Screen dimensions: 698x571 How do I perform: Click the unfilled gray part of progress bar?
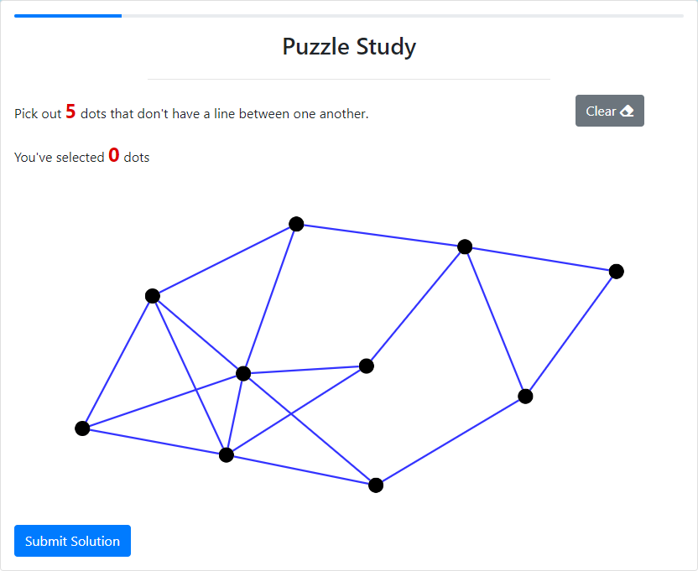click(x=403, y=16)
